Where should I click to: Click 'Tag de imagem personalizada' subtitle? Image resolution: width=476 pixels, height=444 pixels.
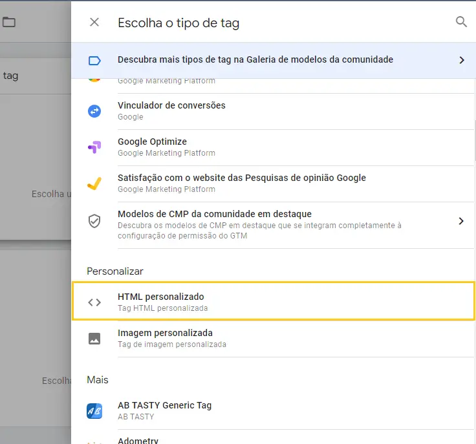172,344
